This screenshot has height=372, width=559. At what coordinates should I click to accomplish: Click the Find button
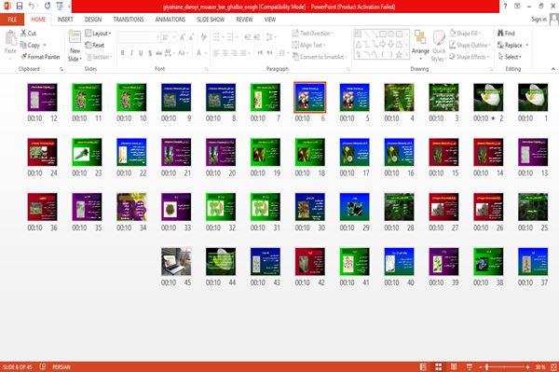click(506, 34)
